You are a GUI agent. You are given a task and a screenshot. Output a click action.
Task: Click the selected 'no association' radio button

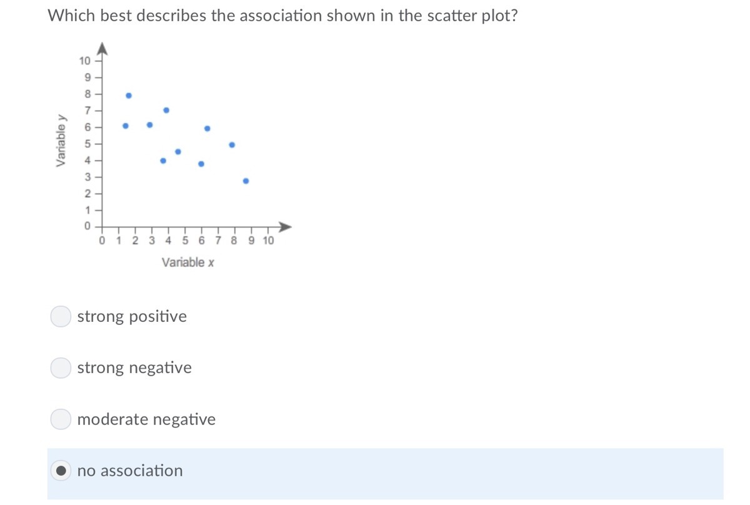pyautogui.click(x=61, y=471)
